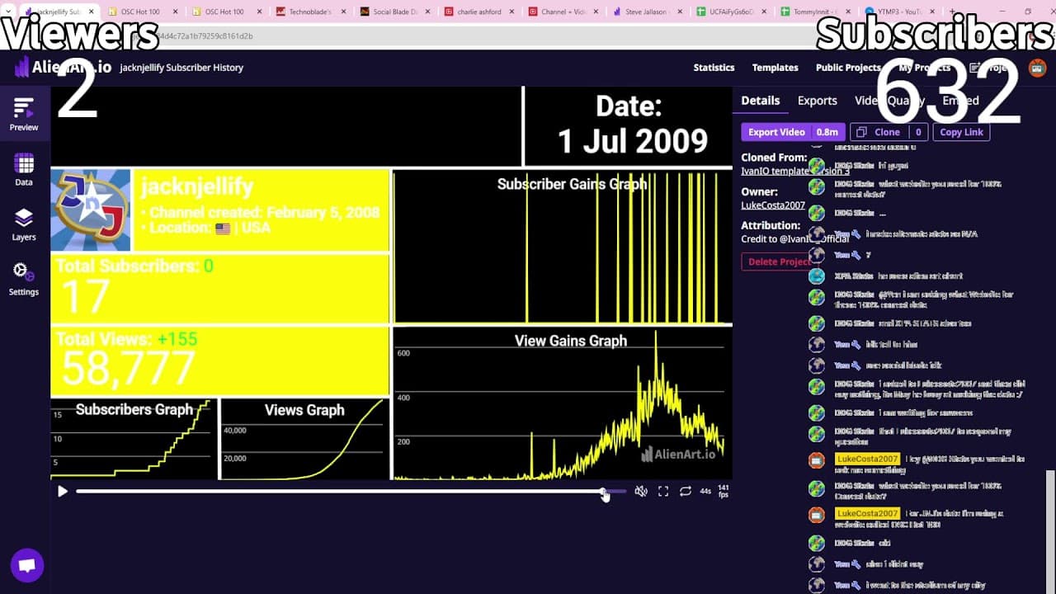Switch to the first OSC Hot 100 browser tab
Image resolution: width=1056 pixels, height=594 pixels.
tap(141, 12)
